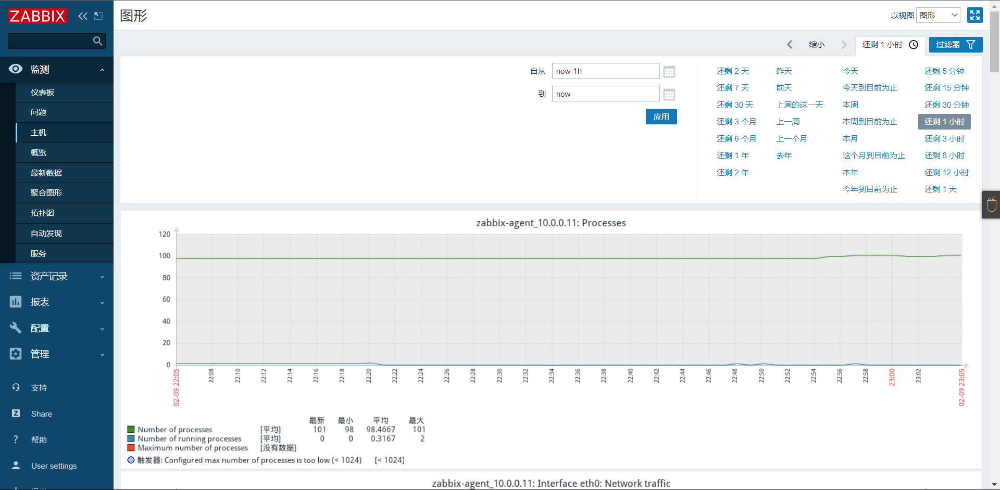Open the 还剩 1 小时 time selector tab
Screen dimensions: 1000x490
[890, 45]
